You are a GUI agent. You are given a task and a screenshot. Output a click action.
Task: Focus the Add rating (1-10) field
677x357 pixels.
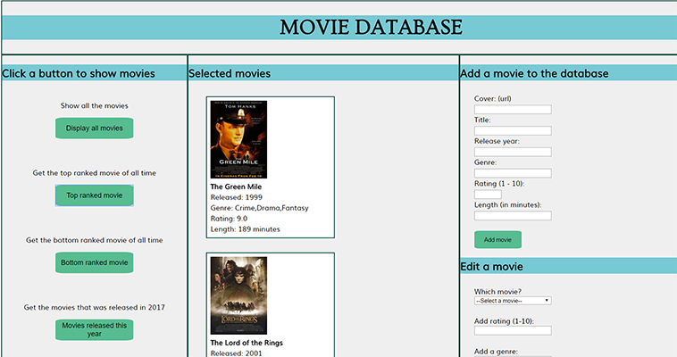[513, 330]
